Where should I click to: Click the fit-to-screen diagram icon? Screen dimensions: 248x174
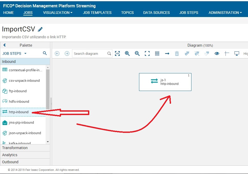[x=147, y=53]
